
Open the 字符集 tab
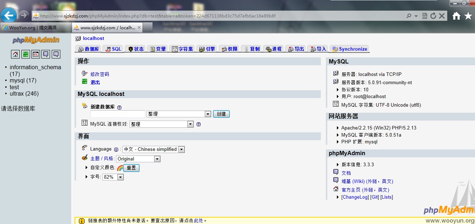(x=182, y=49)
